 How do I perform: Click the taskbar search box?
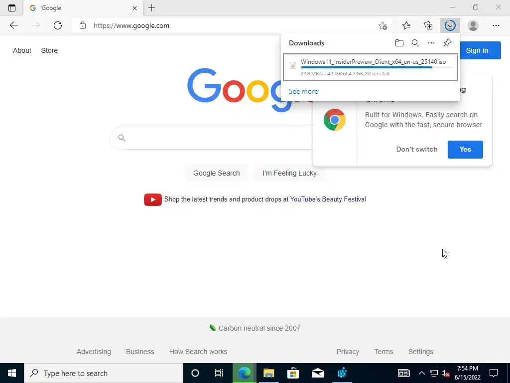[104, 373]
